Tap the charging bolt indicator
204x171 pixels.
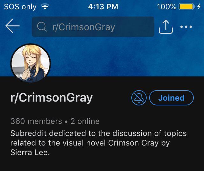(x=199, y=6)
